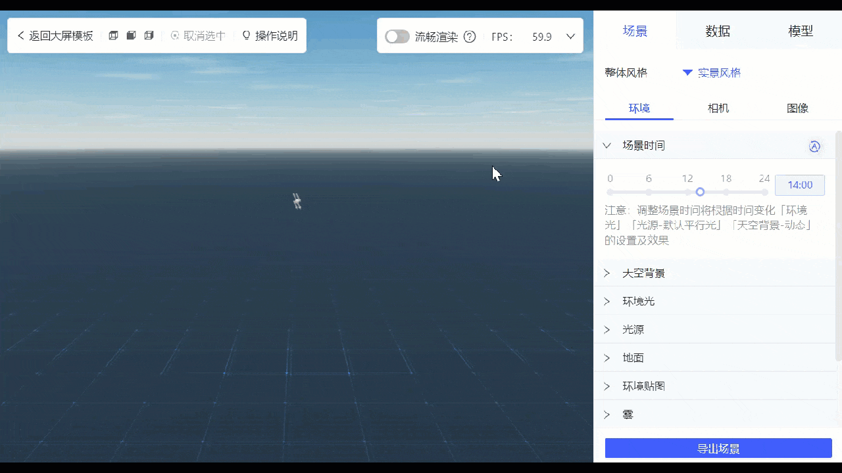
Task: Click the scene time slider handle
Action: pyautogui.click(x=700, y=192)
